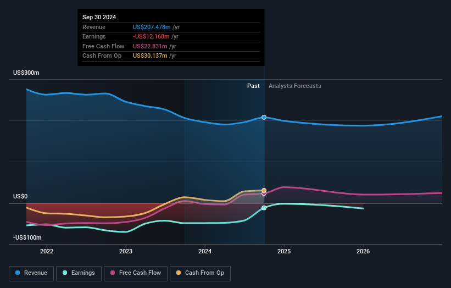Screen dimensions: 451x288
Task: Click the US$30.137m cash from op value
Action: click(x=150, y=56)
